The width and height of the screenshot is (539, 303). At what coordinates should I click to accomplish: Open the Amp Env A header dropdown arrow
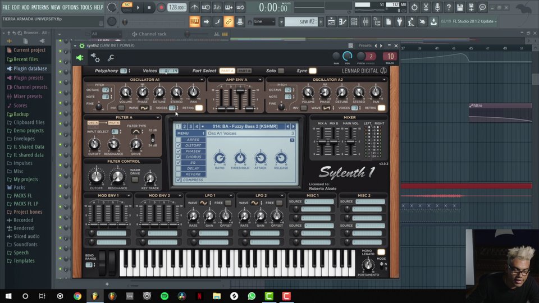pos(260,80)
